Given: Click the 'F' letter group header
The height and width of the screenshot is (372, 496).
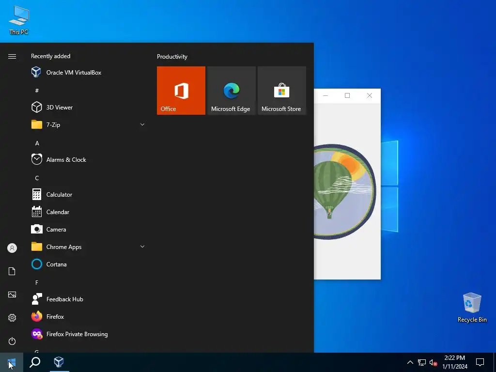Looking at the screenshot, I should tap(37, 283).
